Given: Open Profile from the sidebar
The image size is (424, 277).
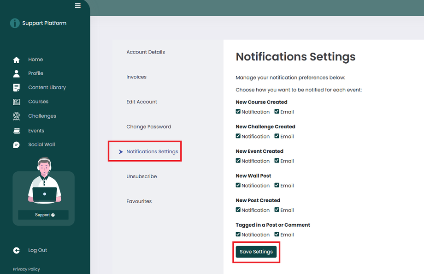Looking at the screenshot, I should point(35,73).
